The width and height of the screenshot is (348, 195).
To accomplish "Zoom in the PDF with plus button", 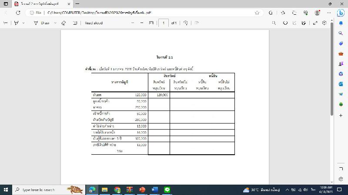I will coord(142,23).
